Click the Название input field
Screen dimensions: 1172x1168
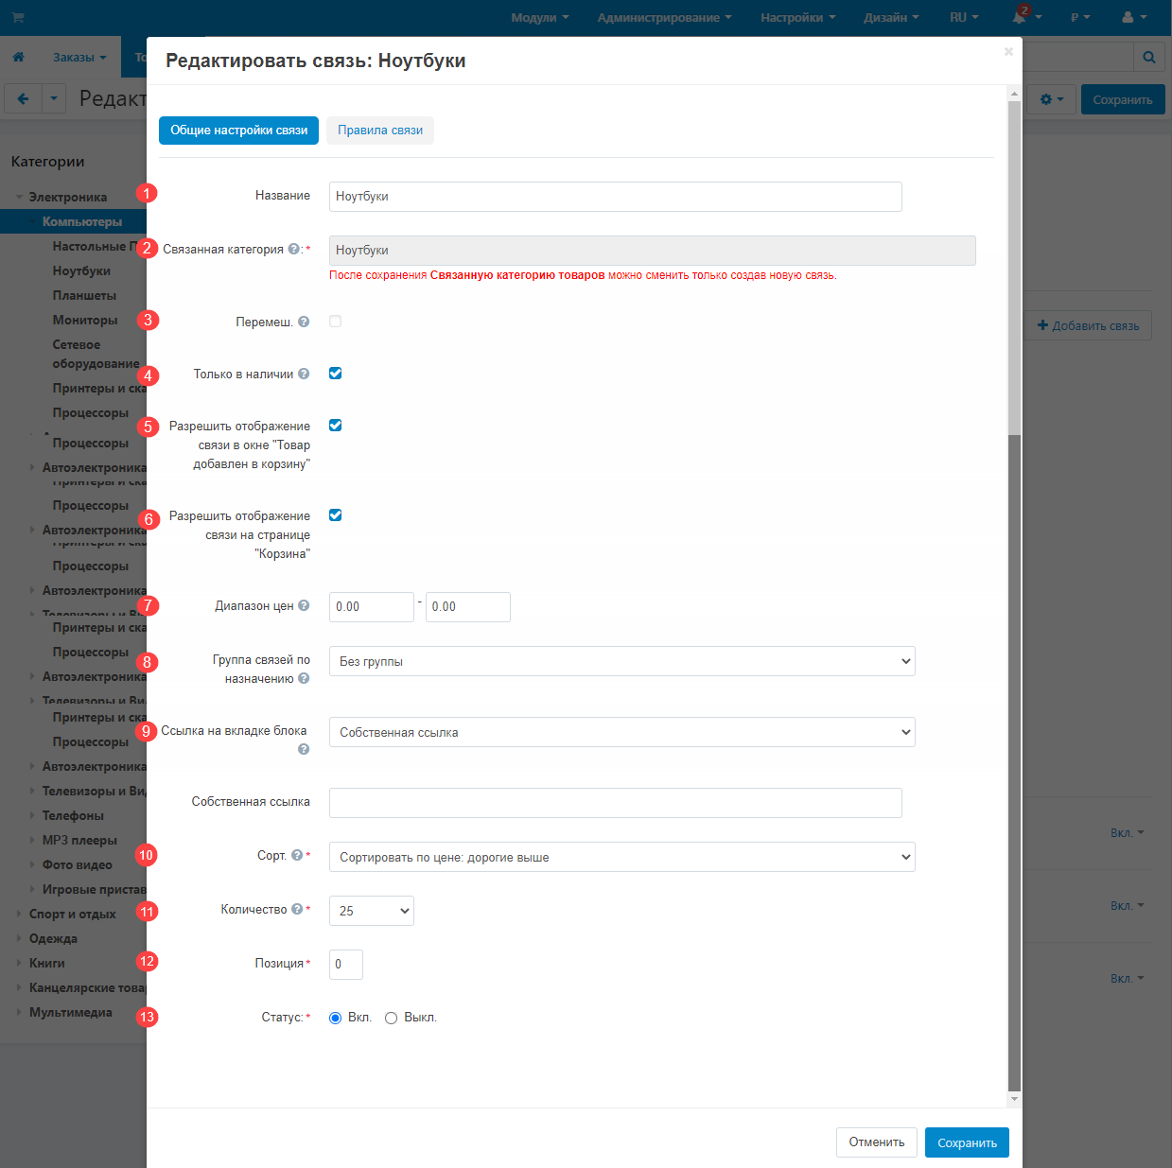(x=616, y=197)
